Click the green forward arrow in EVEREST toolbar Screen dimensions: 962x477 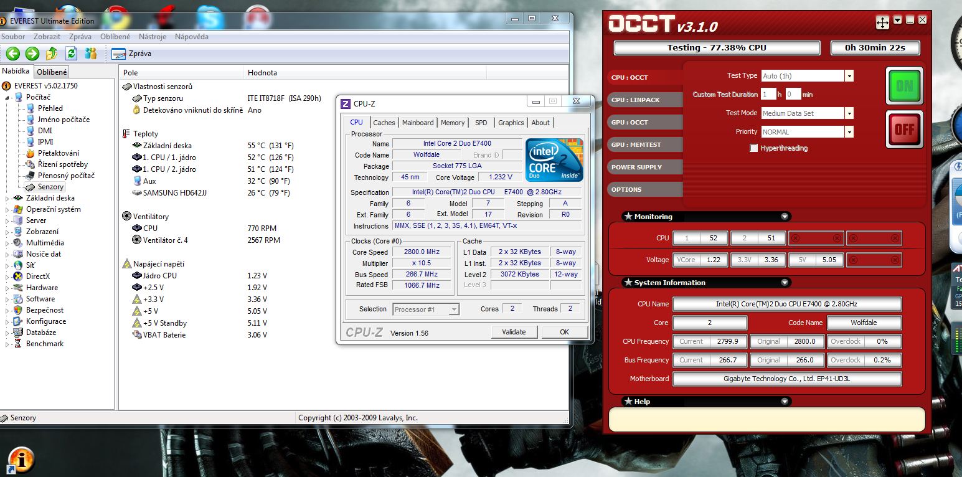coord(32,54)
